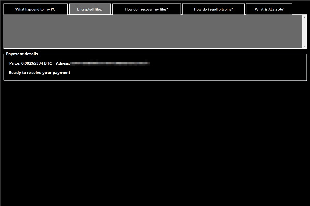
Task: Click "Ready to receive your payment" status
Action: (39, 73)
